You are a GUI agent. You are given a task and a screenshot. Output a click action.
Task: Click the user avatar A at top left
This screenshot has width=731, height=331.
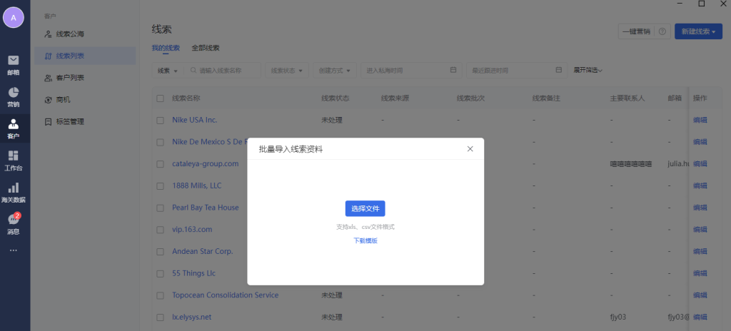point(14,17)
